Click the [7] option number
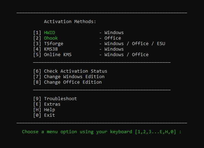The height and width of the screenshot is (148, 204). [x=37, y=76]
